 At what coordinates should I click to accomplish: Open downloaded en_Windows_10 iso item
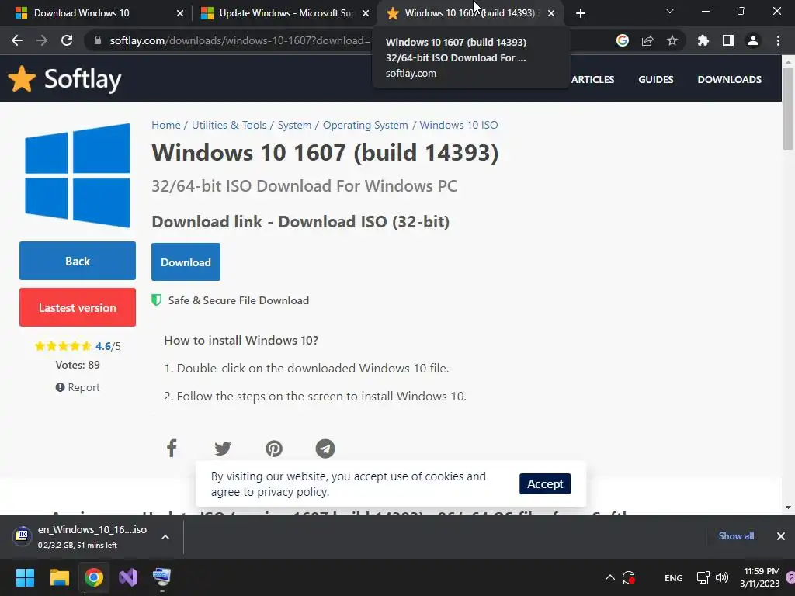(81, 537)
